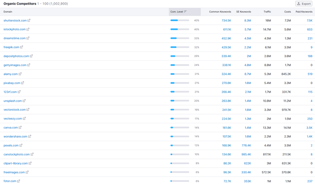Open clipart-library.com SE keywords 622K
This screenshot has height=184, width=315.
(247, 163)
